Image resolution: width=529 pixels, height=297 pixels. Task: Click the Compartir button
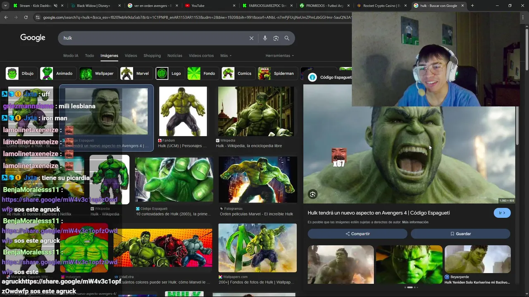click(357, 234)
